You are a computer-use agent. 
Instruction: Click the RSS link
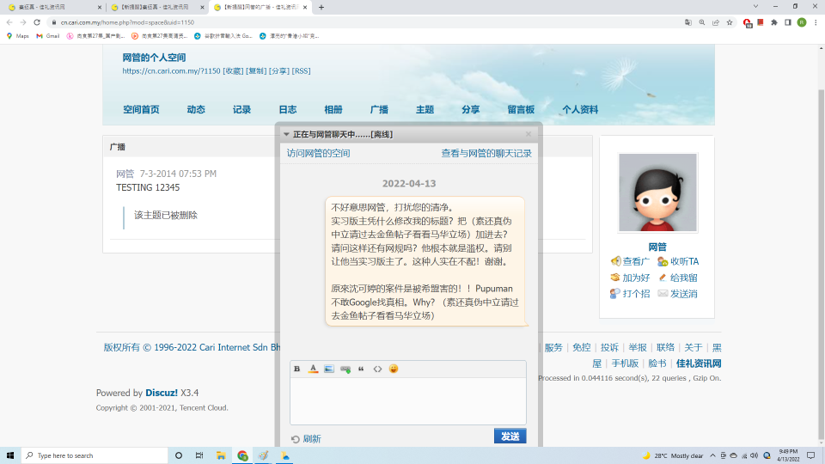pyautogui.click(x=302, y=71)
